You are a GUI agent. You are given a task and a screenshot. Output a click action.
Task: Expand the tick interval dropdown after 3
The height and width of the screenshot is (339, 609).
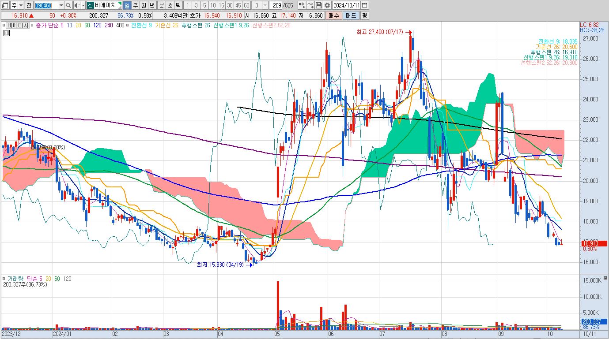pos(265,5)
